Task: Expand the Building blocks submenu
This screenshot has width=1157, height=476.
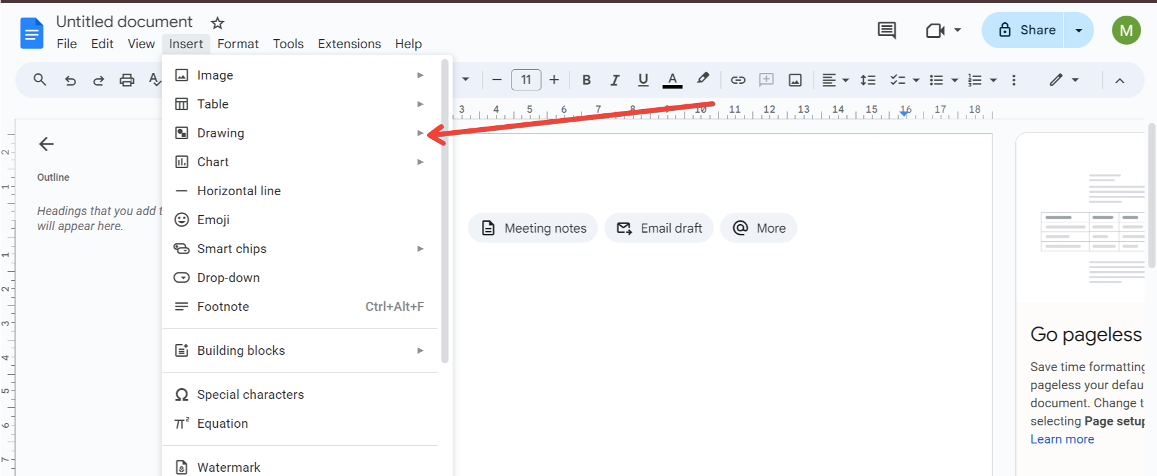Action: click(300, 351)
